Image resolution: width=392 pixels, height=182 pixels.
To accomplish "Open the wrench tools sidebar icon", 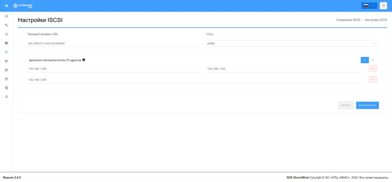I will pos(6,25).
